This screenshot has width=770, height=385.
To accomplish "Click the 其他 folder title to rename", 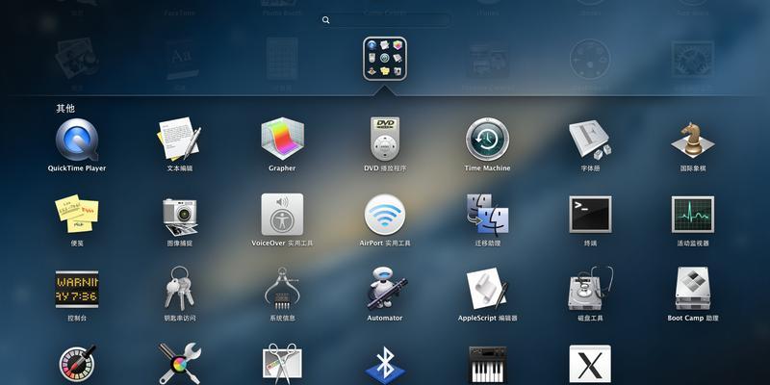I will pyautogui.click(x=65, y=109).
